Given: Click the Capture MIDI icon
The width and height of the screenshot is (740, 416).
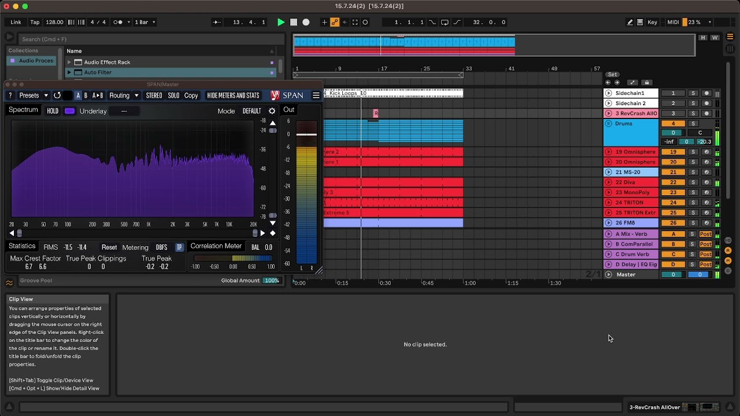Looking at the screenshot, I should tap(355, 22).
